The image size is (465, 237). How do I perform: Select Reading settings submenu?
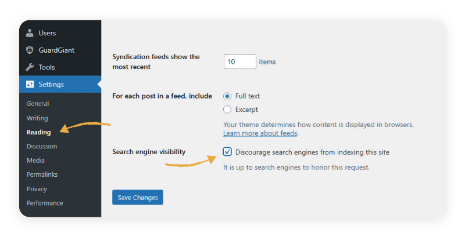pyautogui.click(x=38, y=132)
